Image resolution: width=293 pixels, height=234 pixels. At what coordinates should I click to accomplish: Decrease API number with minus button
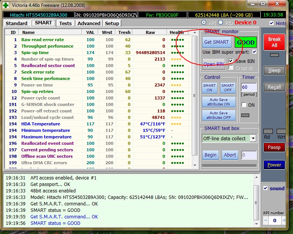pos(266,221)
